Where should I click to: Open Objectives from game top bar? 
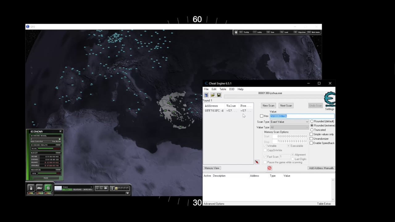(300, 32)
